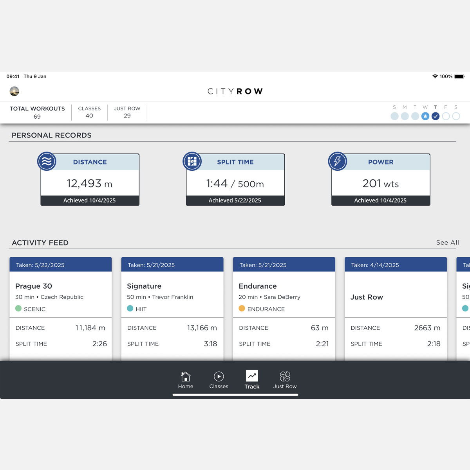Tap the Tuesday day circle
The height and width of the screenshot is (470, 470).
tap(415, 116)
